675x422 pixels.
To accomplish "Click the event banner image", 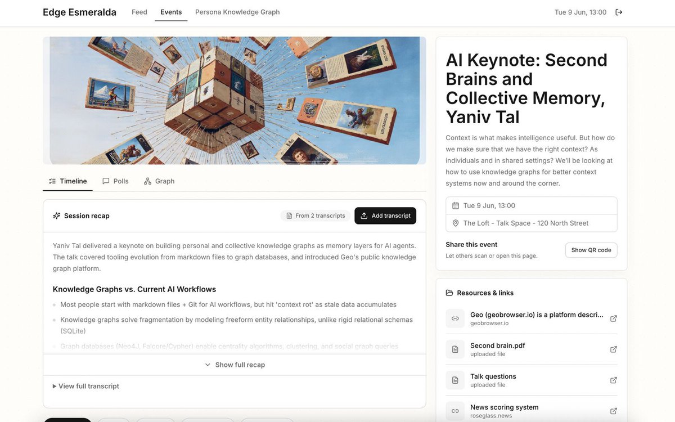I will tap(235, 101).
